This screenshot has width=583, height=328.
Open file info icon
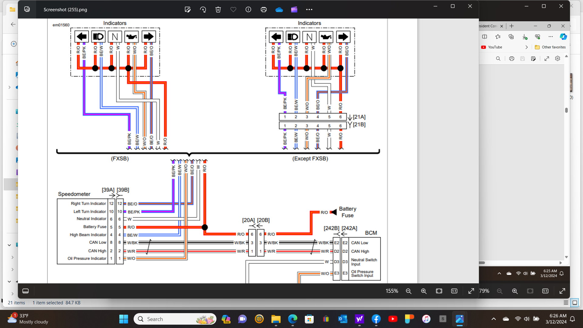248,9
